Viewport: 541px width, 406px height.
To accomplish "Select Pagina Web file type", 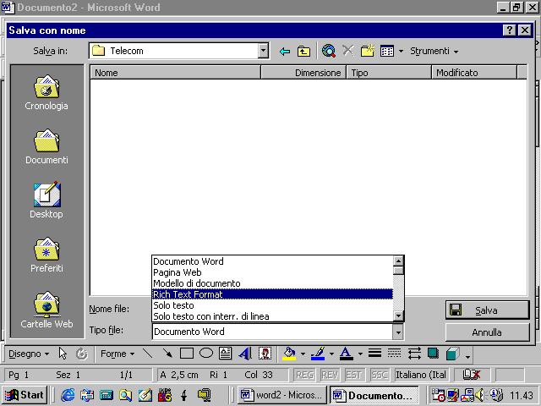I will (x=272, y=272).
